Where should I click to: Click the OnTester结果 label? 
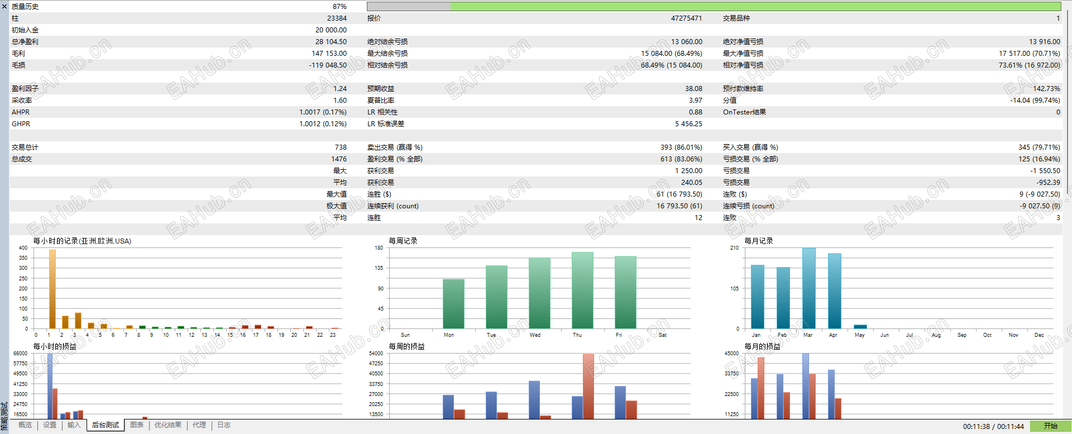pos(744,112)
